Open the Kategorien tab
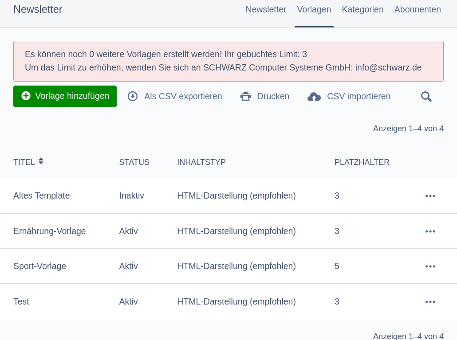This screenshot has width=457, height=340. click(x=362, y=9)
